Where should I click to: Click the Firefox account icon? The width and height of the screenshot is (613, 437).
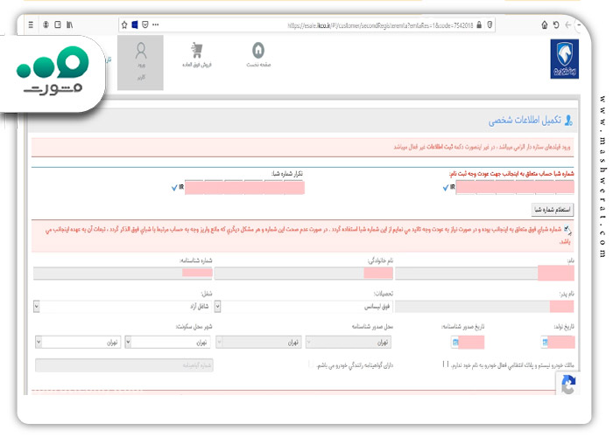point(46,25)
